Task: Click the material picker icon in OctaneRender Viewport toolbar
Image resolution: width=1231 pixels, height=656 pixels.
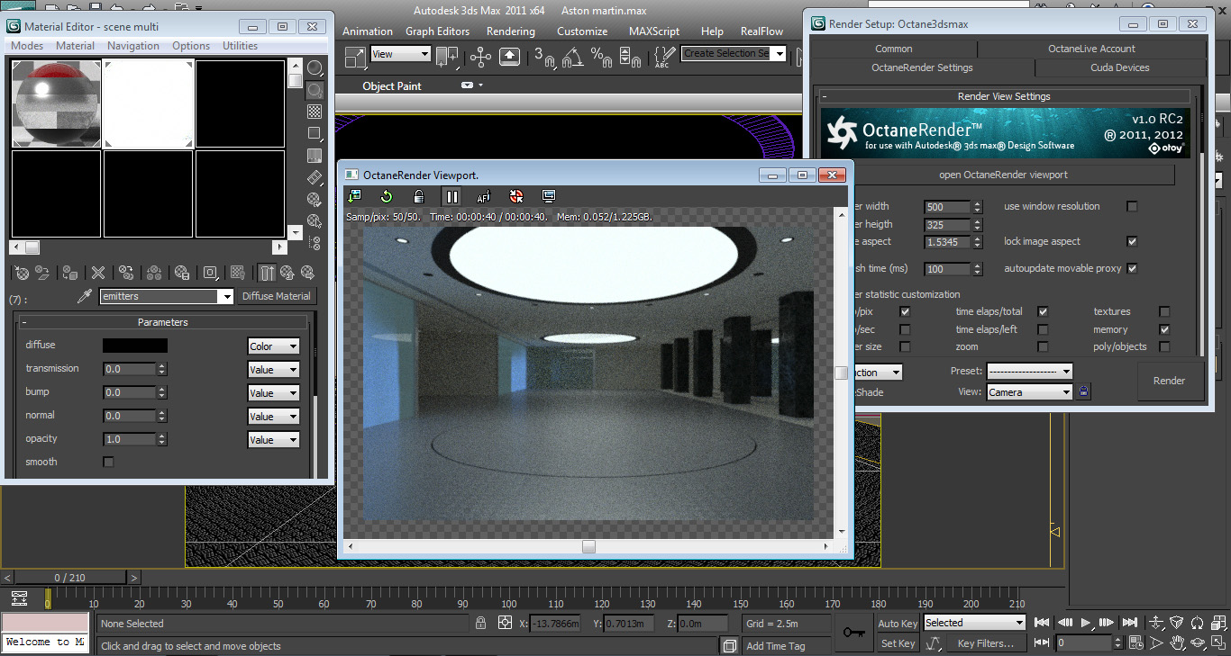Action: pyautogui.click(x=515, y=196)
